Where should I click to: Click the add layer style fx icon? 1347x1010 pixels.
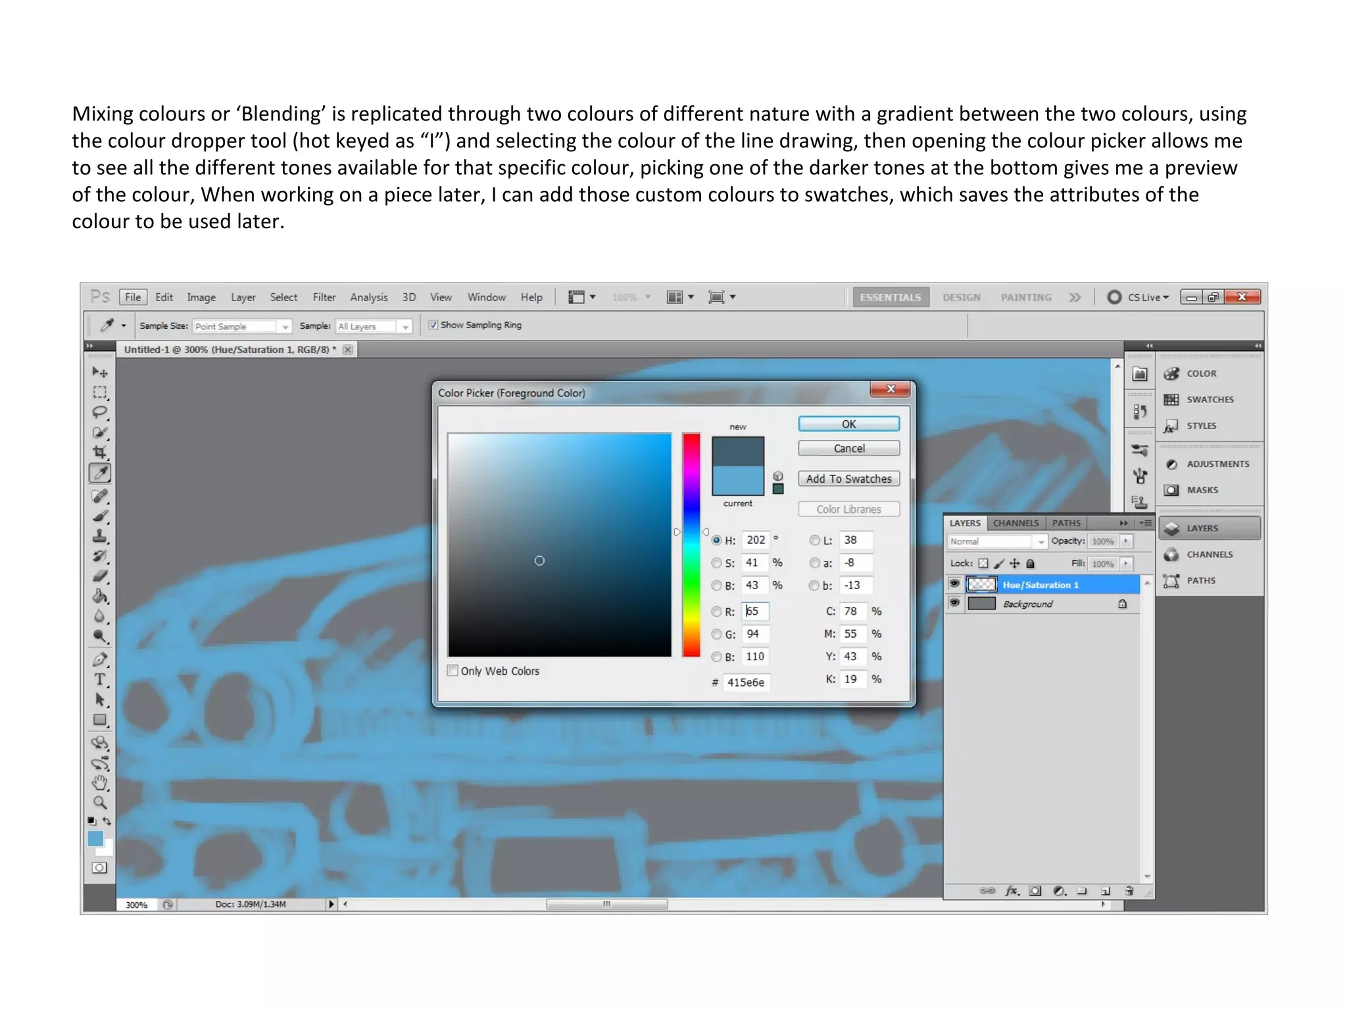pyautogui.click(x=1012, y=891)
